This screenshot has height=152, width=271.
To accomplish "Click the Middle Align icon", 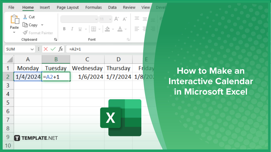I will (145, 19).
